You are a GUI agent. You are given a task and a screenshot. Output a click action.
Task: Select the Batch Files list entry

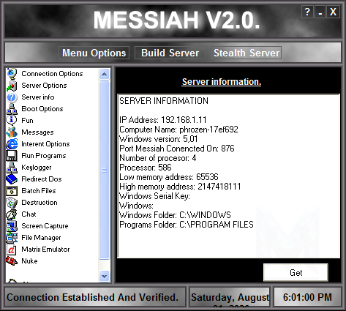39,191
